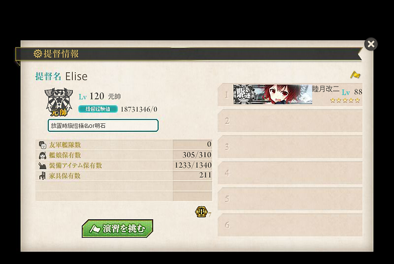394x264 pixels.
Task: Select empty fleet slot 2
Action: (x=290, y=121)
